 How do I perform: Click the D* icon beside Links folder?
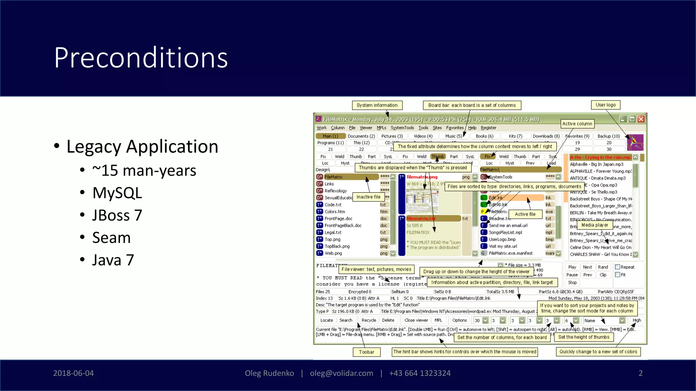tap(319, 184)
